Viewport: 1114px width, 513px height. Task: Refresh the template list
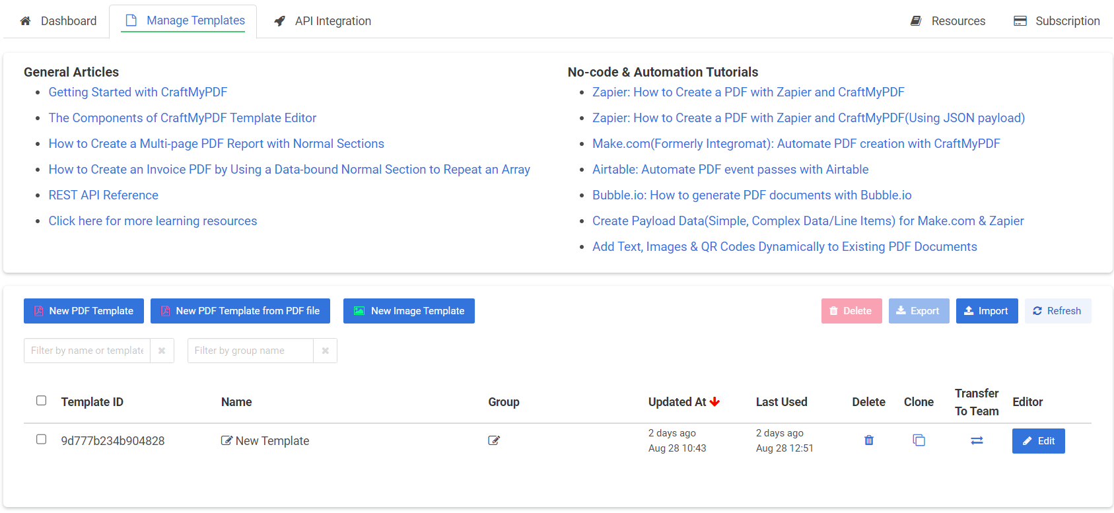tap(1057, 311)
